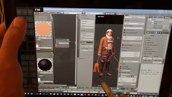
Task: Open the All Scenes outliner display dropdown
Action: tap(168, 18)
